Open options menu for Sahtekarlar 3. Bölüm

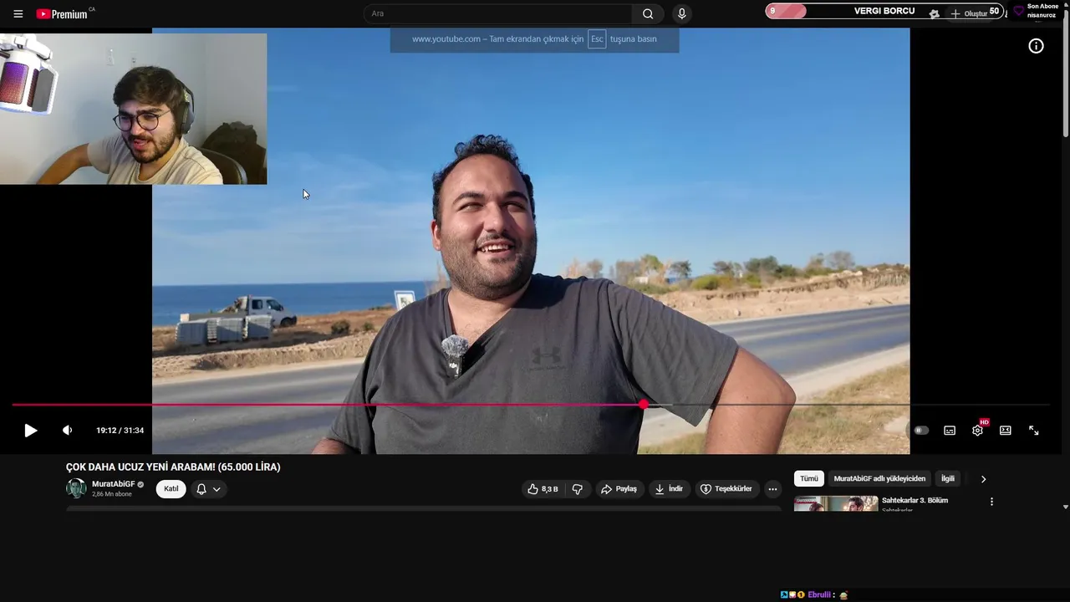(x=991, y=502)
